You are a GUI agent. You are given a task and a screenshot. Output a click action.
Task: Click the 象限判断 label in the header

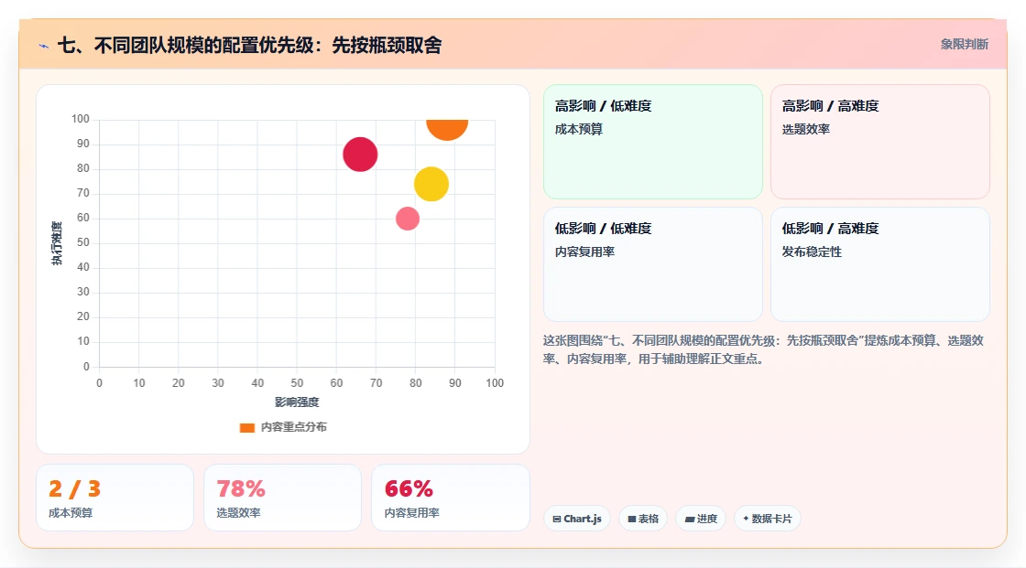pos(965,45)
